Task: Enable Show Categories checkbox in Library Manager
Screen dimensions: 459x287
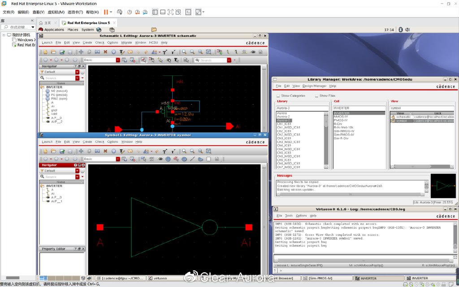Action: pos(278,96)
